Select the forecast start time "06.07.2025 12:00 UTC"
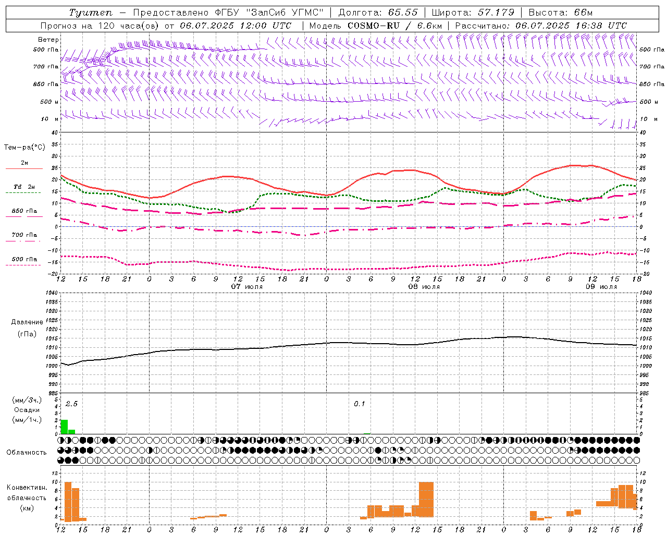Screen dimensions: 667x534 [236, 26]
